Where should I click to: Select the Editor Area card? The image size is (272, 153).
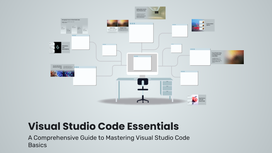(112, 25)
